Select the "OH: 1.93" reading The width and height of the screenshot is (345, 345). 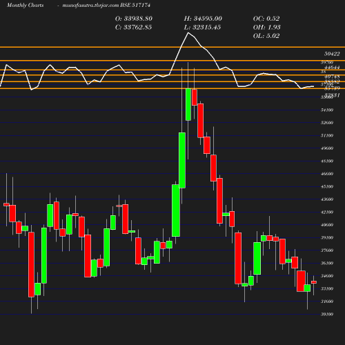[267, 28]
